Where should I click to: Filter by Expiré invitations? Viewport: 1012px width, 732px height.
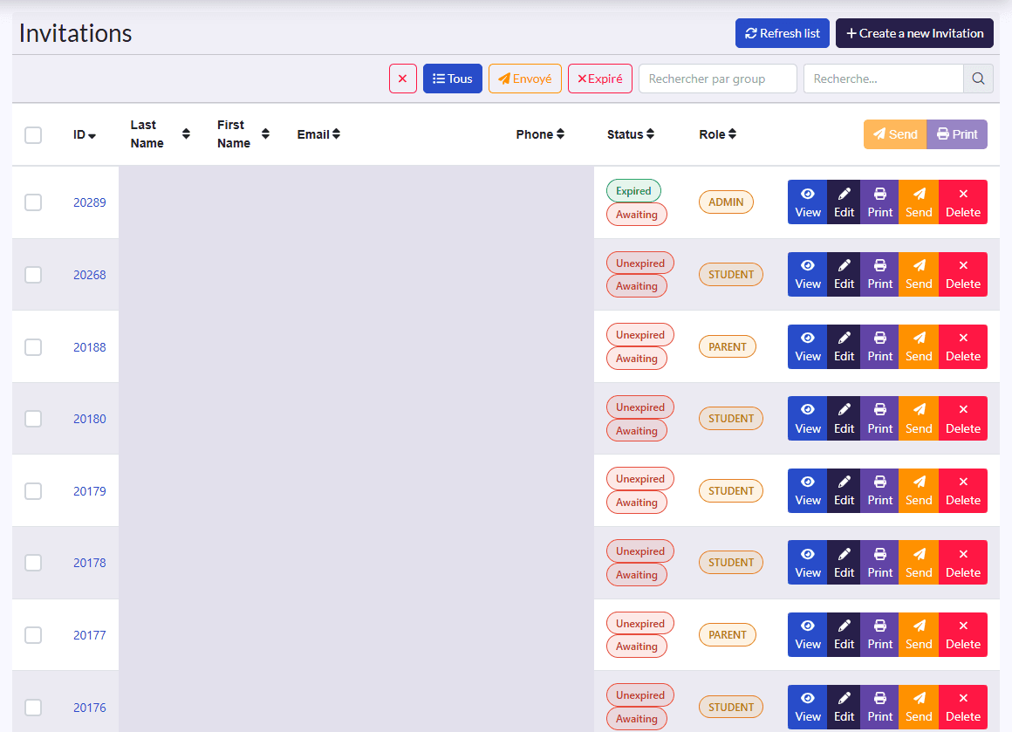[x=599, y=79]
